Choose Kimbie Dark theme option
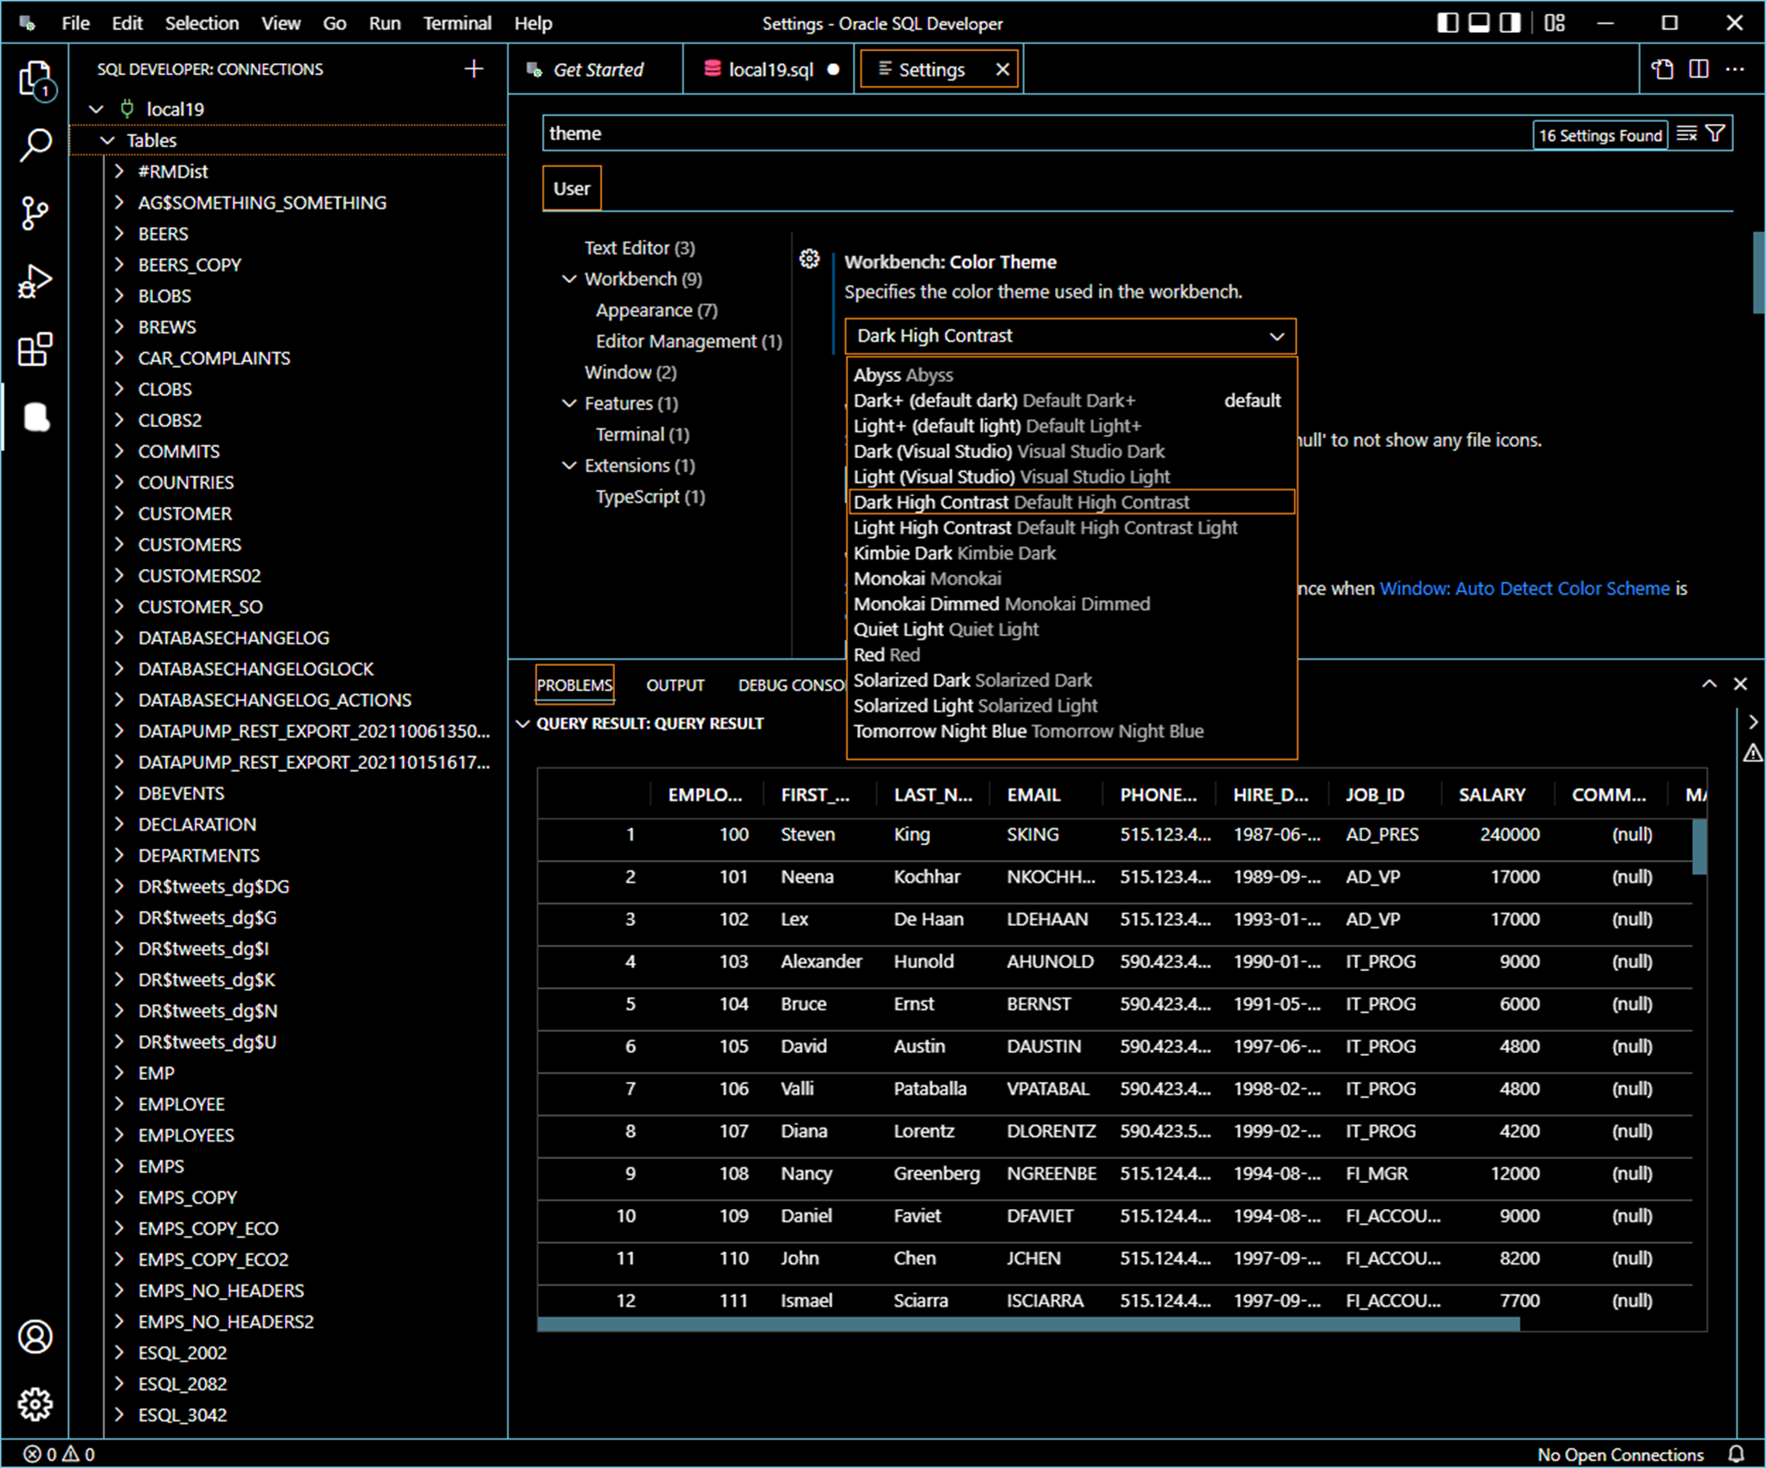Screen dimensions: 1766x1468 pyautogui.click(x=1071, y=553)
